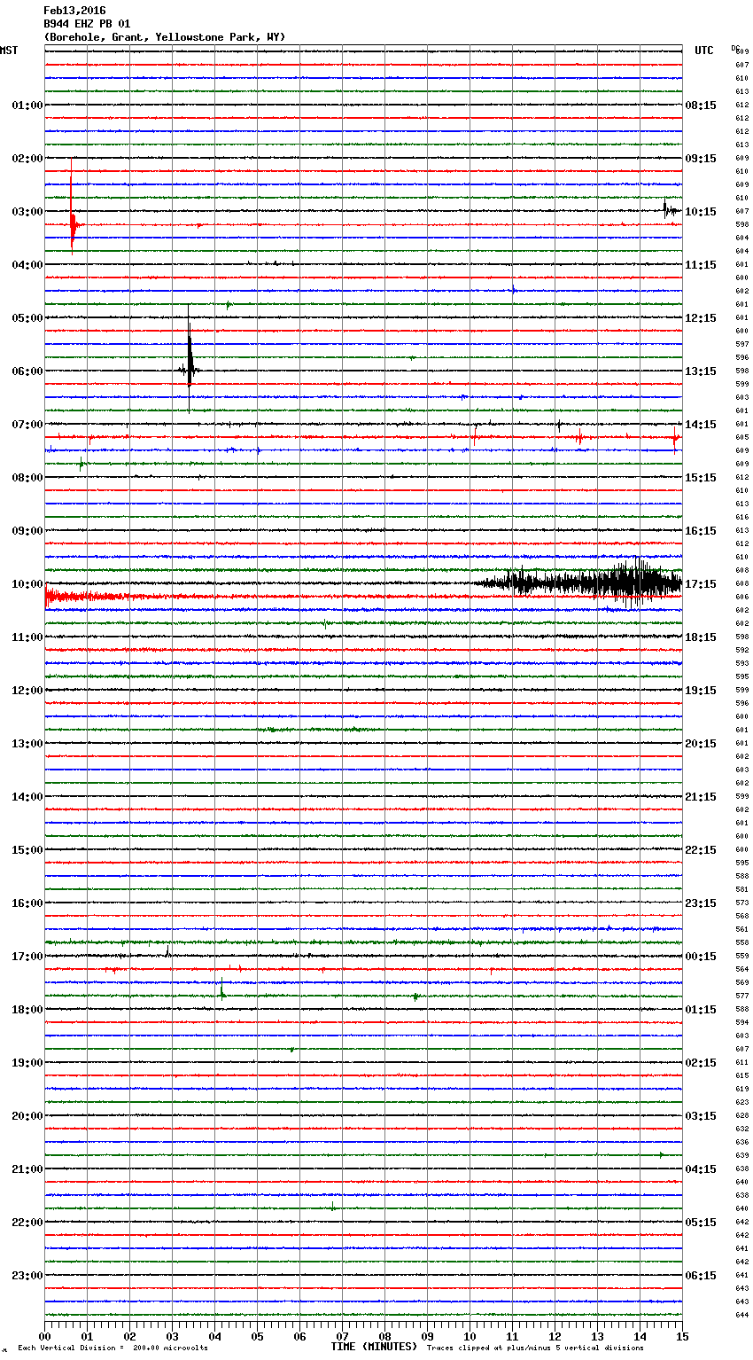Click the 11:15 UTC time label

[701, 265]
